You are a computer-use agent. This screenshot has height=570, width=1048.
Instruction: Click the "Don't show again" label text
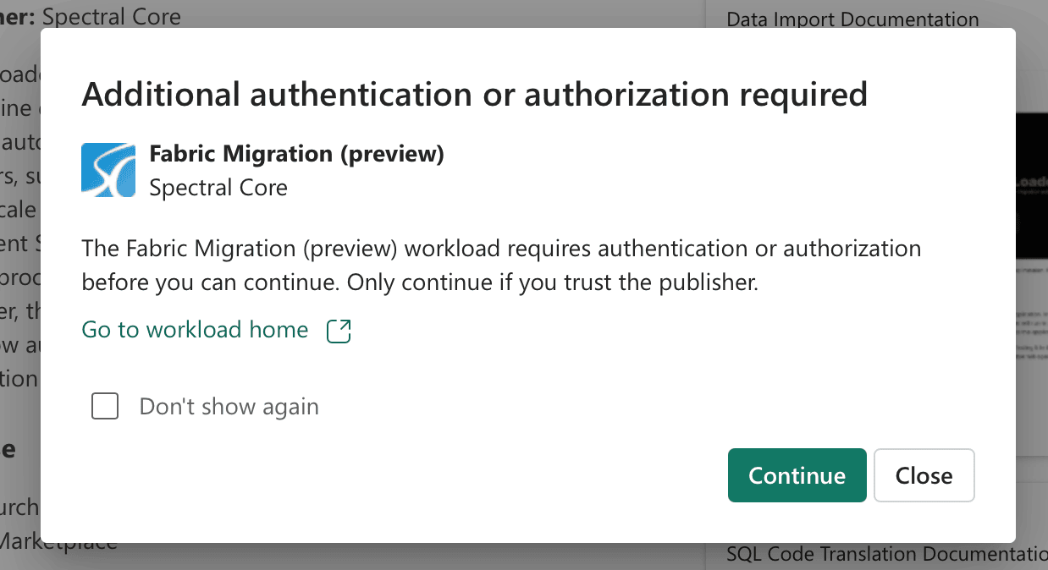[x=229, y=407]
